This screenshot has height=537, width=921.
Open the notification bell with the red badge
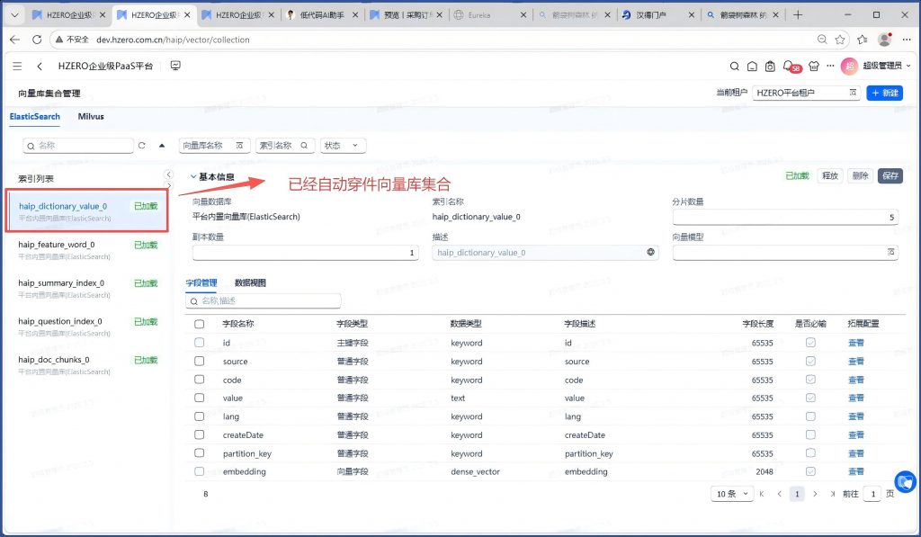click(x=789, y=67)
